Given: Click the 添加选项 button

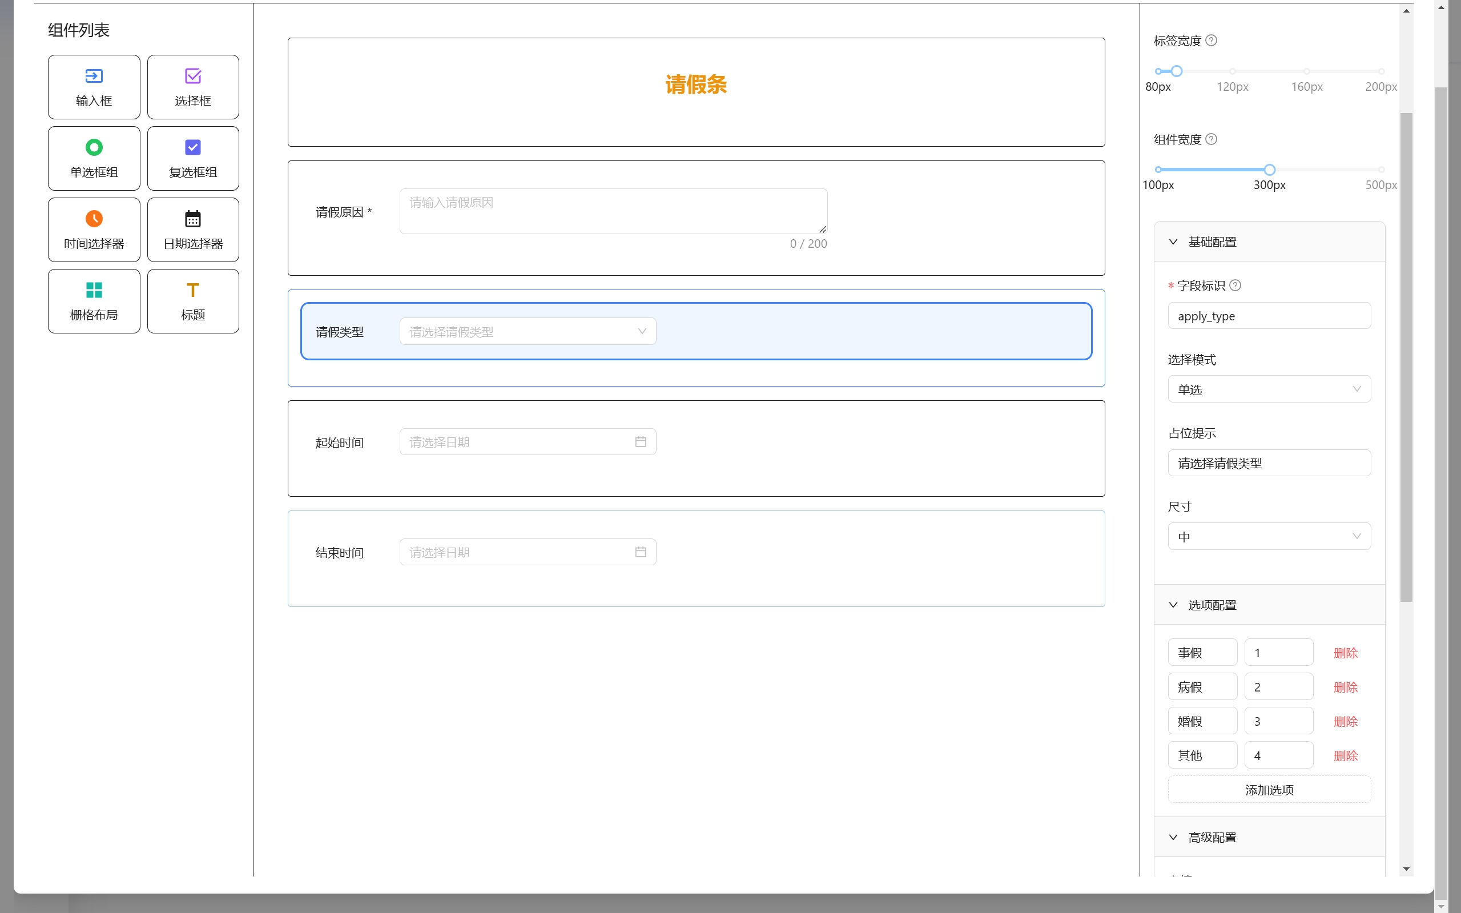Looking at the screenshot, I should point(1269,789).
